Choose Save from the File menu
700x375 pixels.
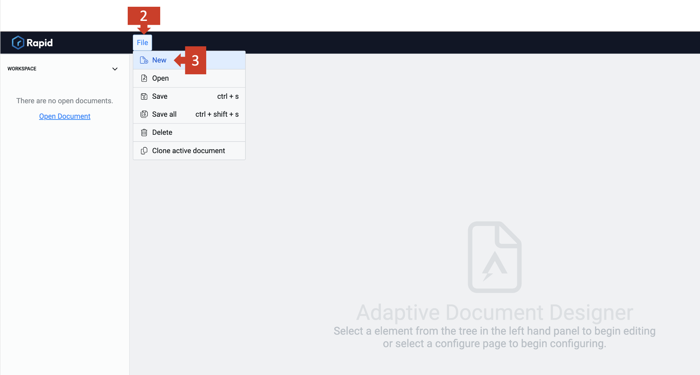(160, 96)
